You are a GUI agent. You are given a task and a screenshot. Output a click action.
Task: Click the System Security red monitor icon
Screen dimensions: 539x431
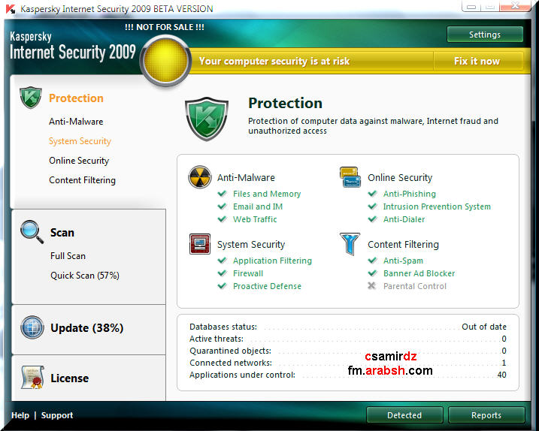coord(200,244)
